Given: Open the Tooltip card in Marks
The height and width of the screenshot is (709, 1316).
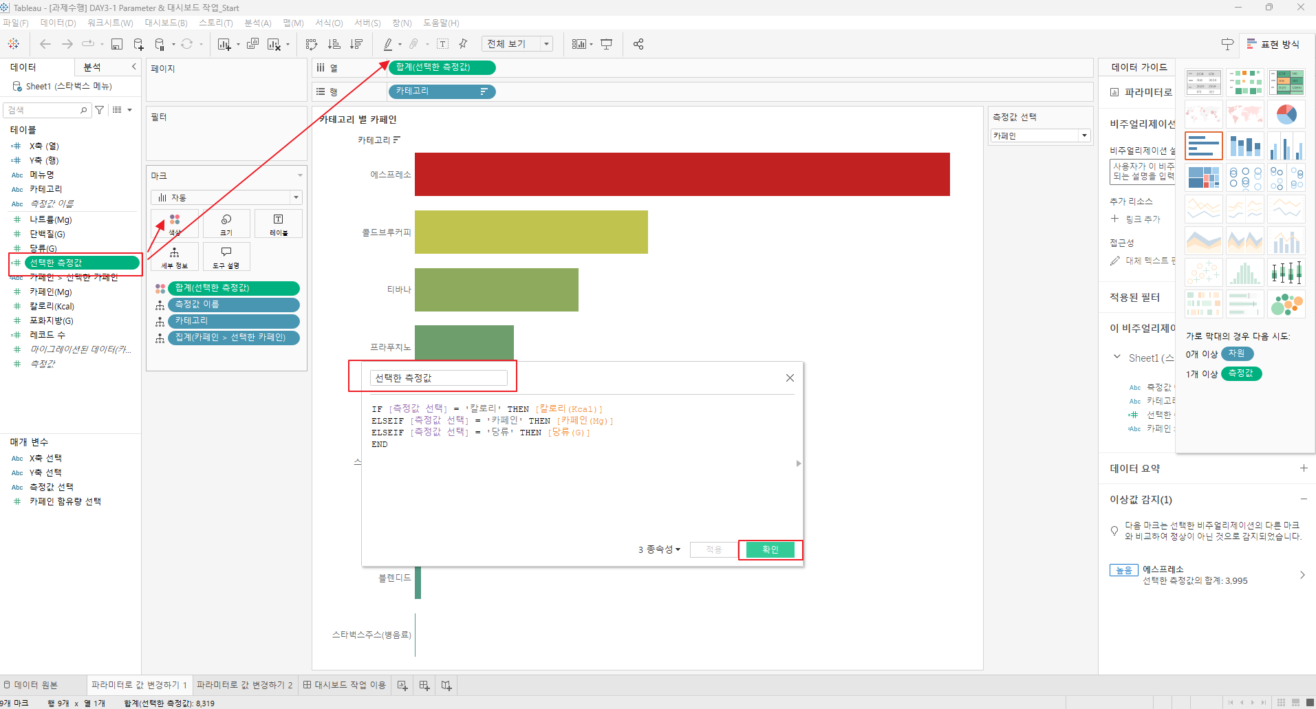Looking at the screenshot, I should 226,257.
